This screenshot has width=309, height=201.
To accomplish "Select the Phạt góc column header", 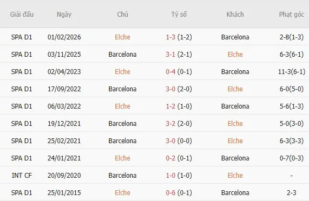I will coord(292,15).
